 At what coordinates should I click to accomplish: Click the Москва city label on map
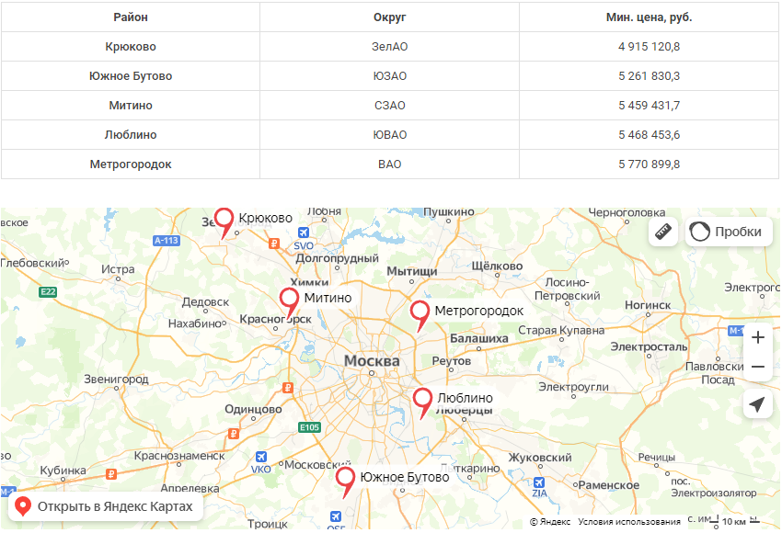(372, 361)
